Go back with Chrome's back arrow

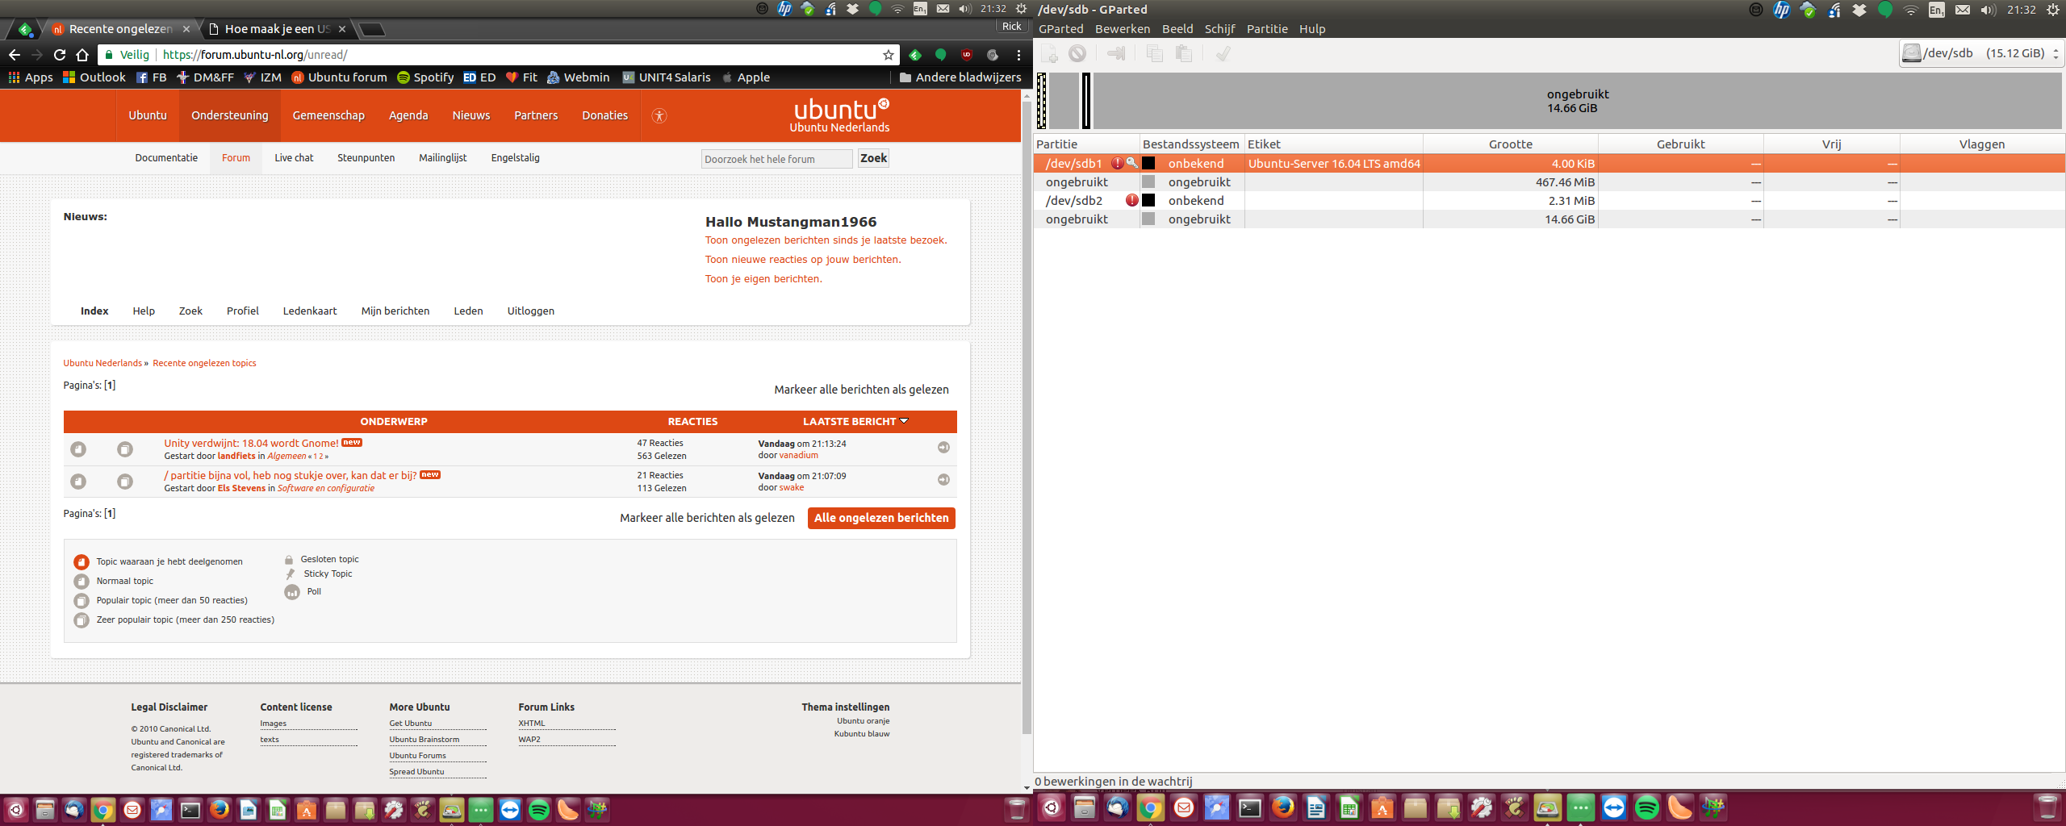[15, 55]
